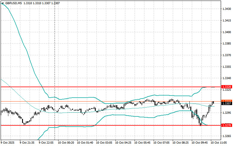
Task: Select the red 1.3328 resistance price tag
Action: pyautogui.click(x=227, y=87)
